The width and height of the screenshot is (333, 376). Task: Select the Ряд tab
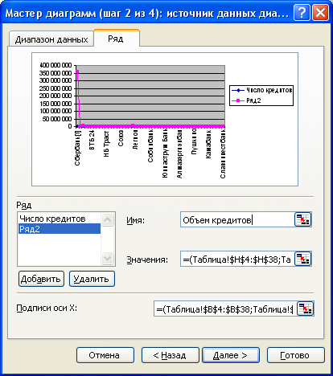(116, 39)
